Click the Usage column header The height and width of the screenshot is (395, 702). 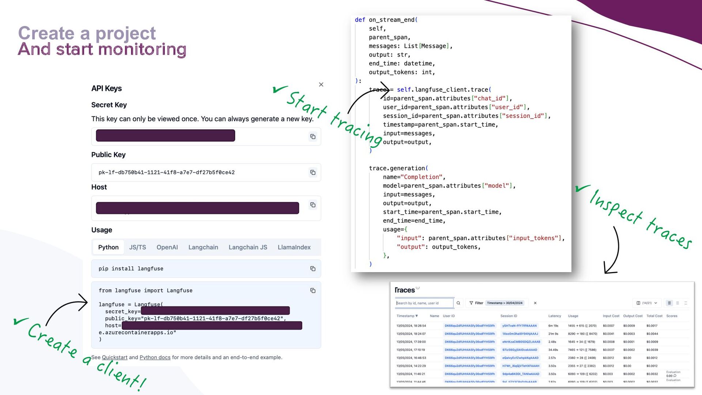pyautogui.click(x=573, y=316)
